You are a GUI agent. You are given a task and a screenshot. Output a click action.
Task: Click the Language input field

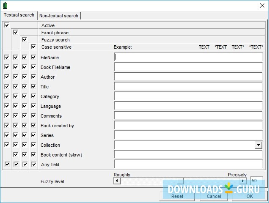(x=188, y=106)
